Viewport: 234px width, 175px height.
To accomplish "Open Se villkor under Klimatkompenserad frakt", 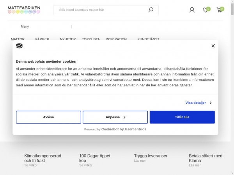I will 31,165.
